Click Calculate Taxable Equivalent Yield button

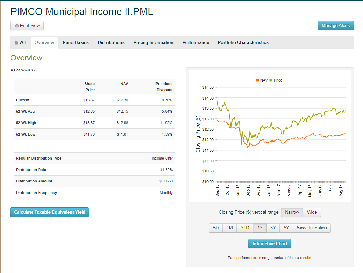pyautogui.click(x=50, y=212)
